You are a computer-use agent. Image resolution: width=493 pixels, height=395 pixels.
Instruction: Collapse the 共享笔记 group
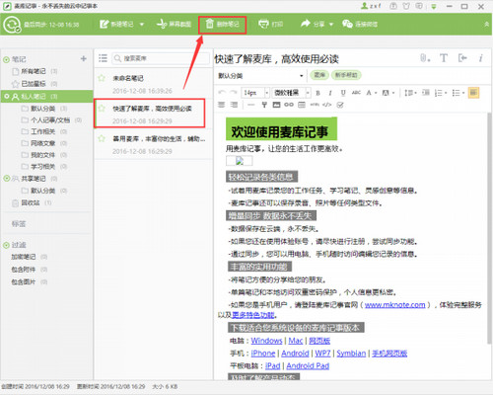(6, 179)
